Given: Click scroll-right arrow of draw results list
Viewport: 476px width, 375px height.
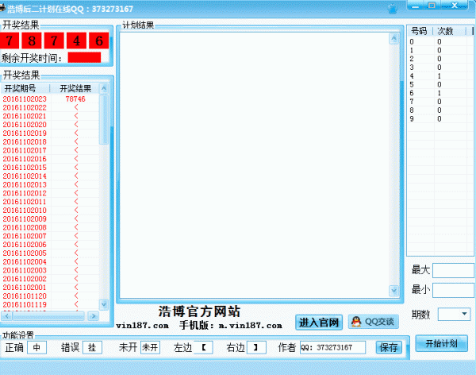Looking at the screenshot, I should coord(93,316).
